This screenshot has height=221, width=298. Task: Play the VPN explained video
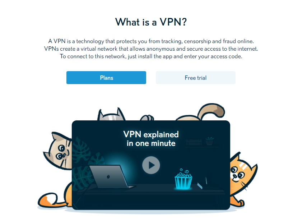click(151, 165)
